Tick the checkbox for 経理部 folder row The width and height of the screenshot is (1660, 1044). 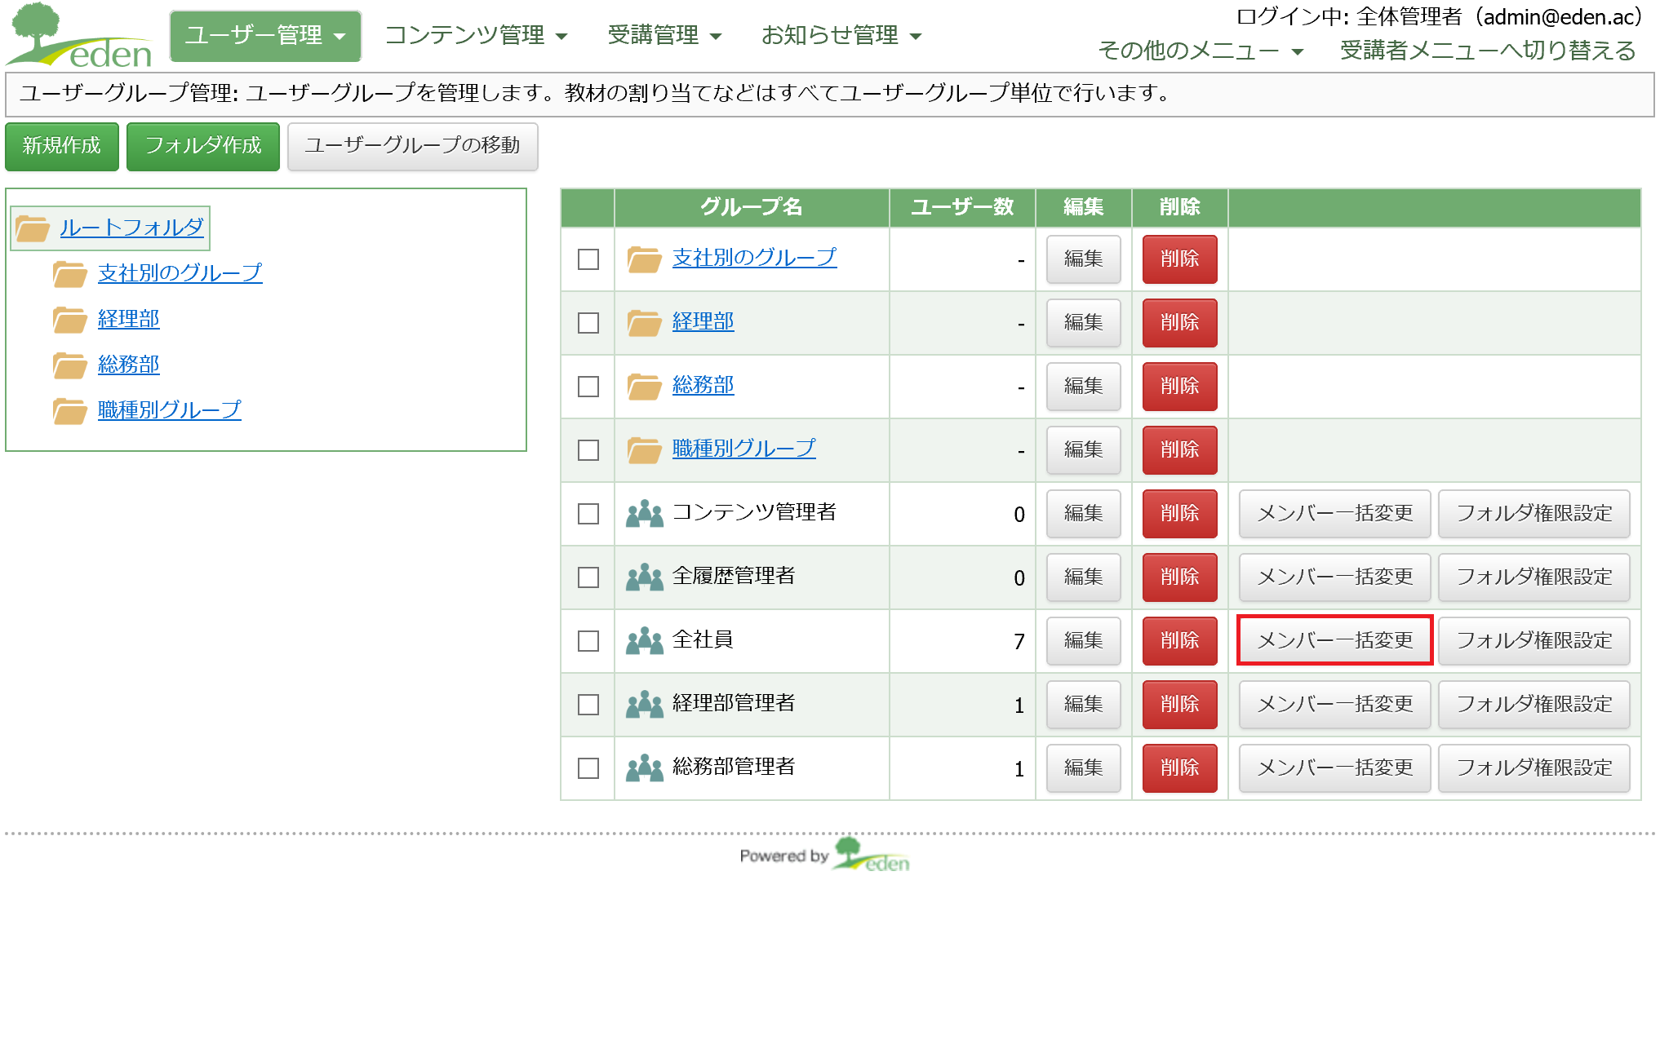[x=588, y=323]
